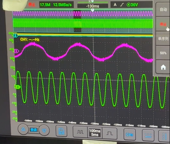Enable horizontal cursors icon
170x144 pixels.
(x=148, y=135)
